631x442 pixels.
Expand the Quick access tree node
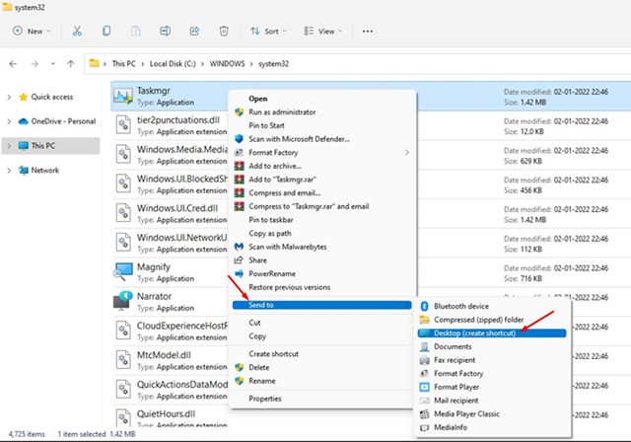pos(10,97)
